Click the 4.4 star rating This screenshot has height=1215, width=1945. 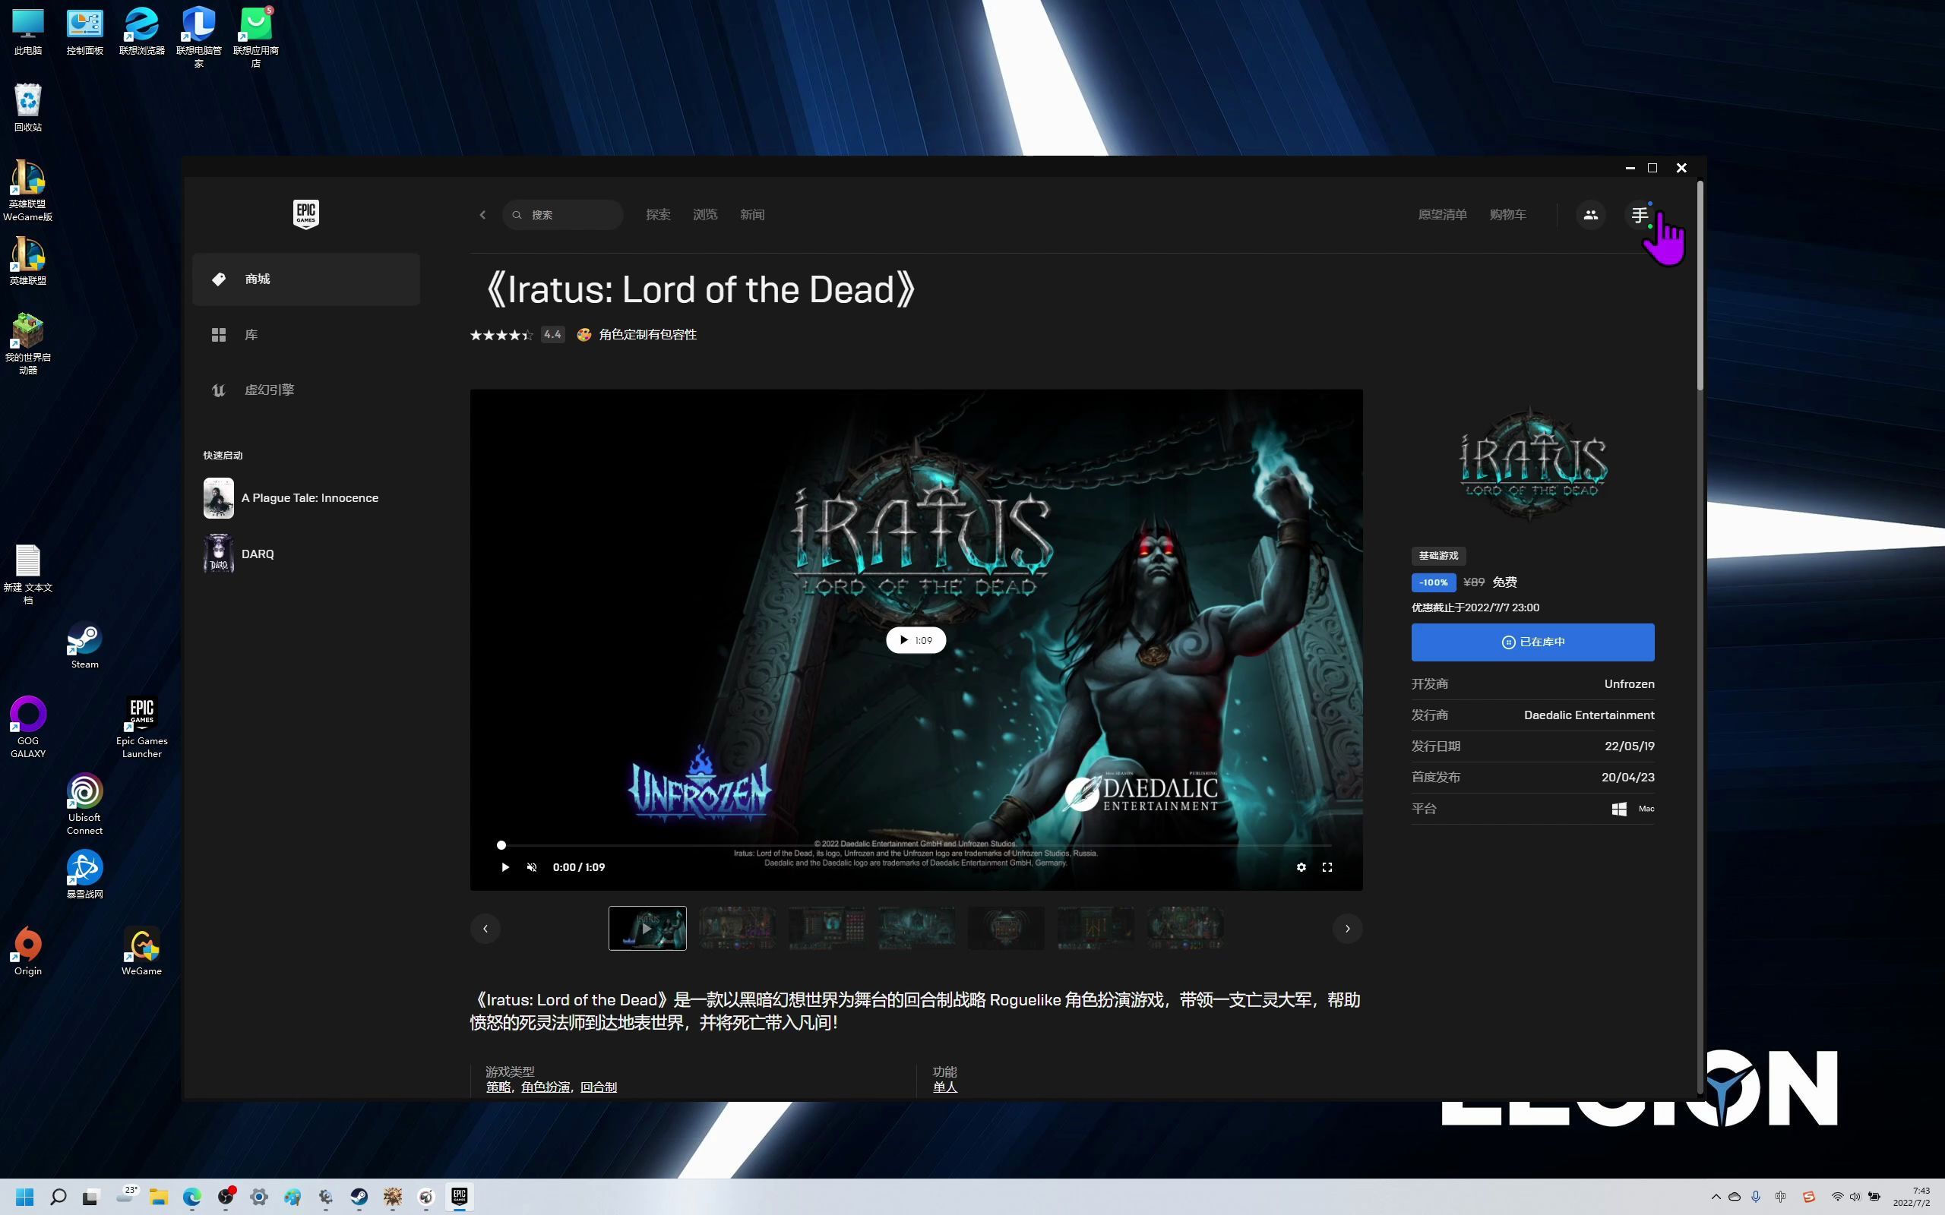pyautogui.click(x=517, y=334)
